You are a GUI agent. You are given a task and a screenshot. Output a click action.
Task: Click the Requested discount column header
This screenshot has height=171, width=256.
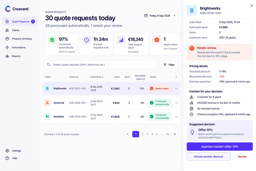tap(140, 77)
